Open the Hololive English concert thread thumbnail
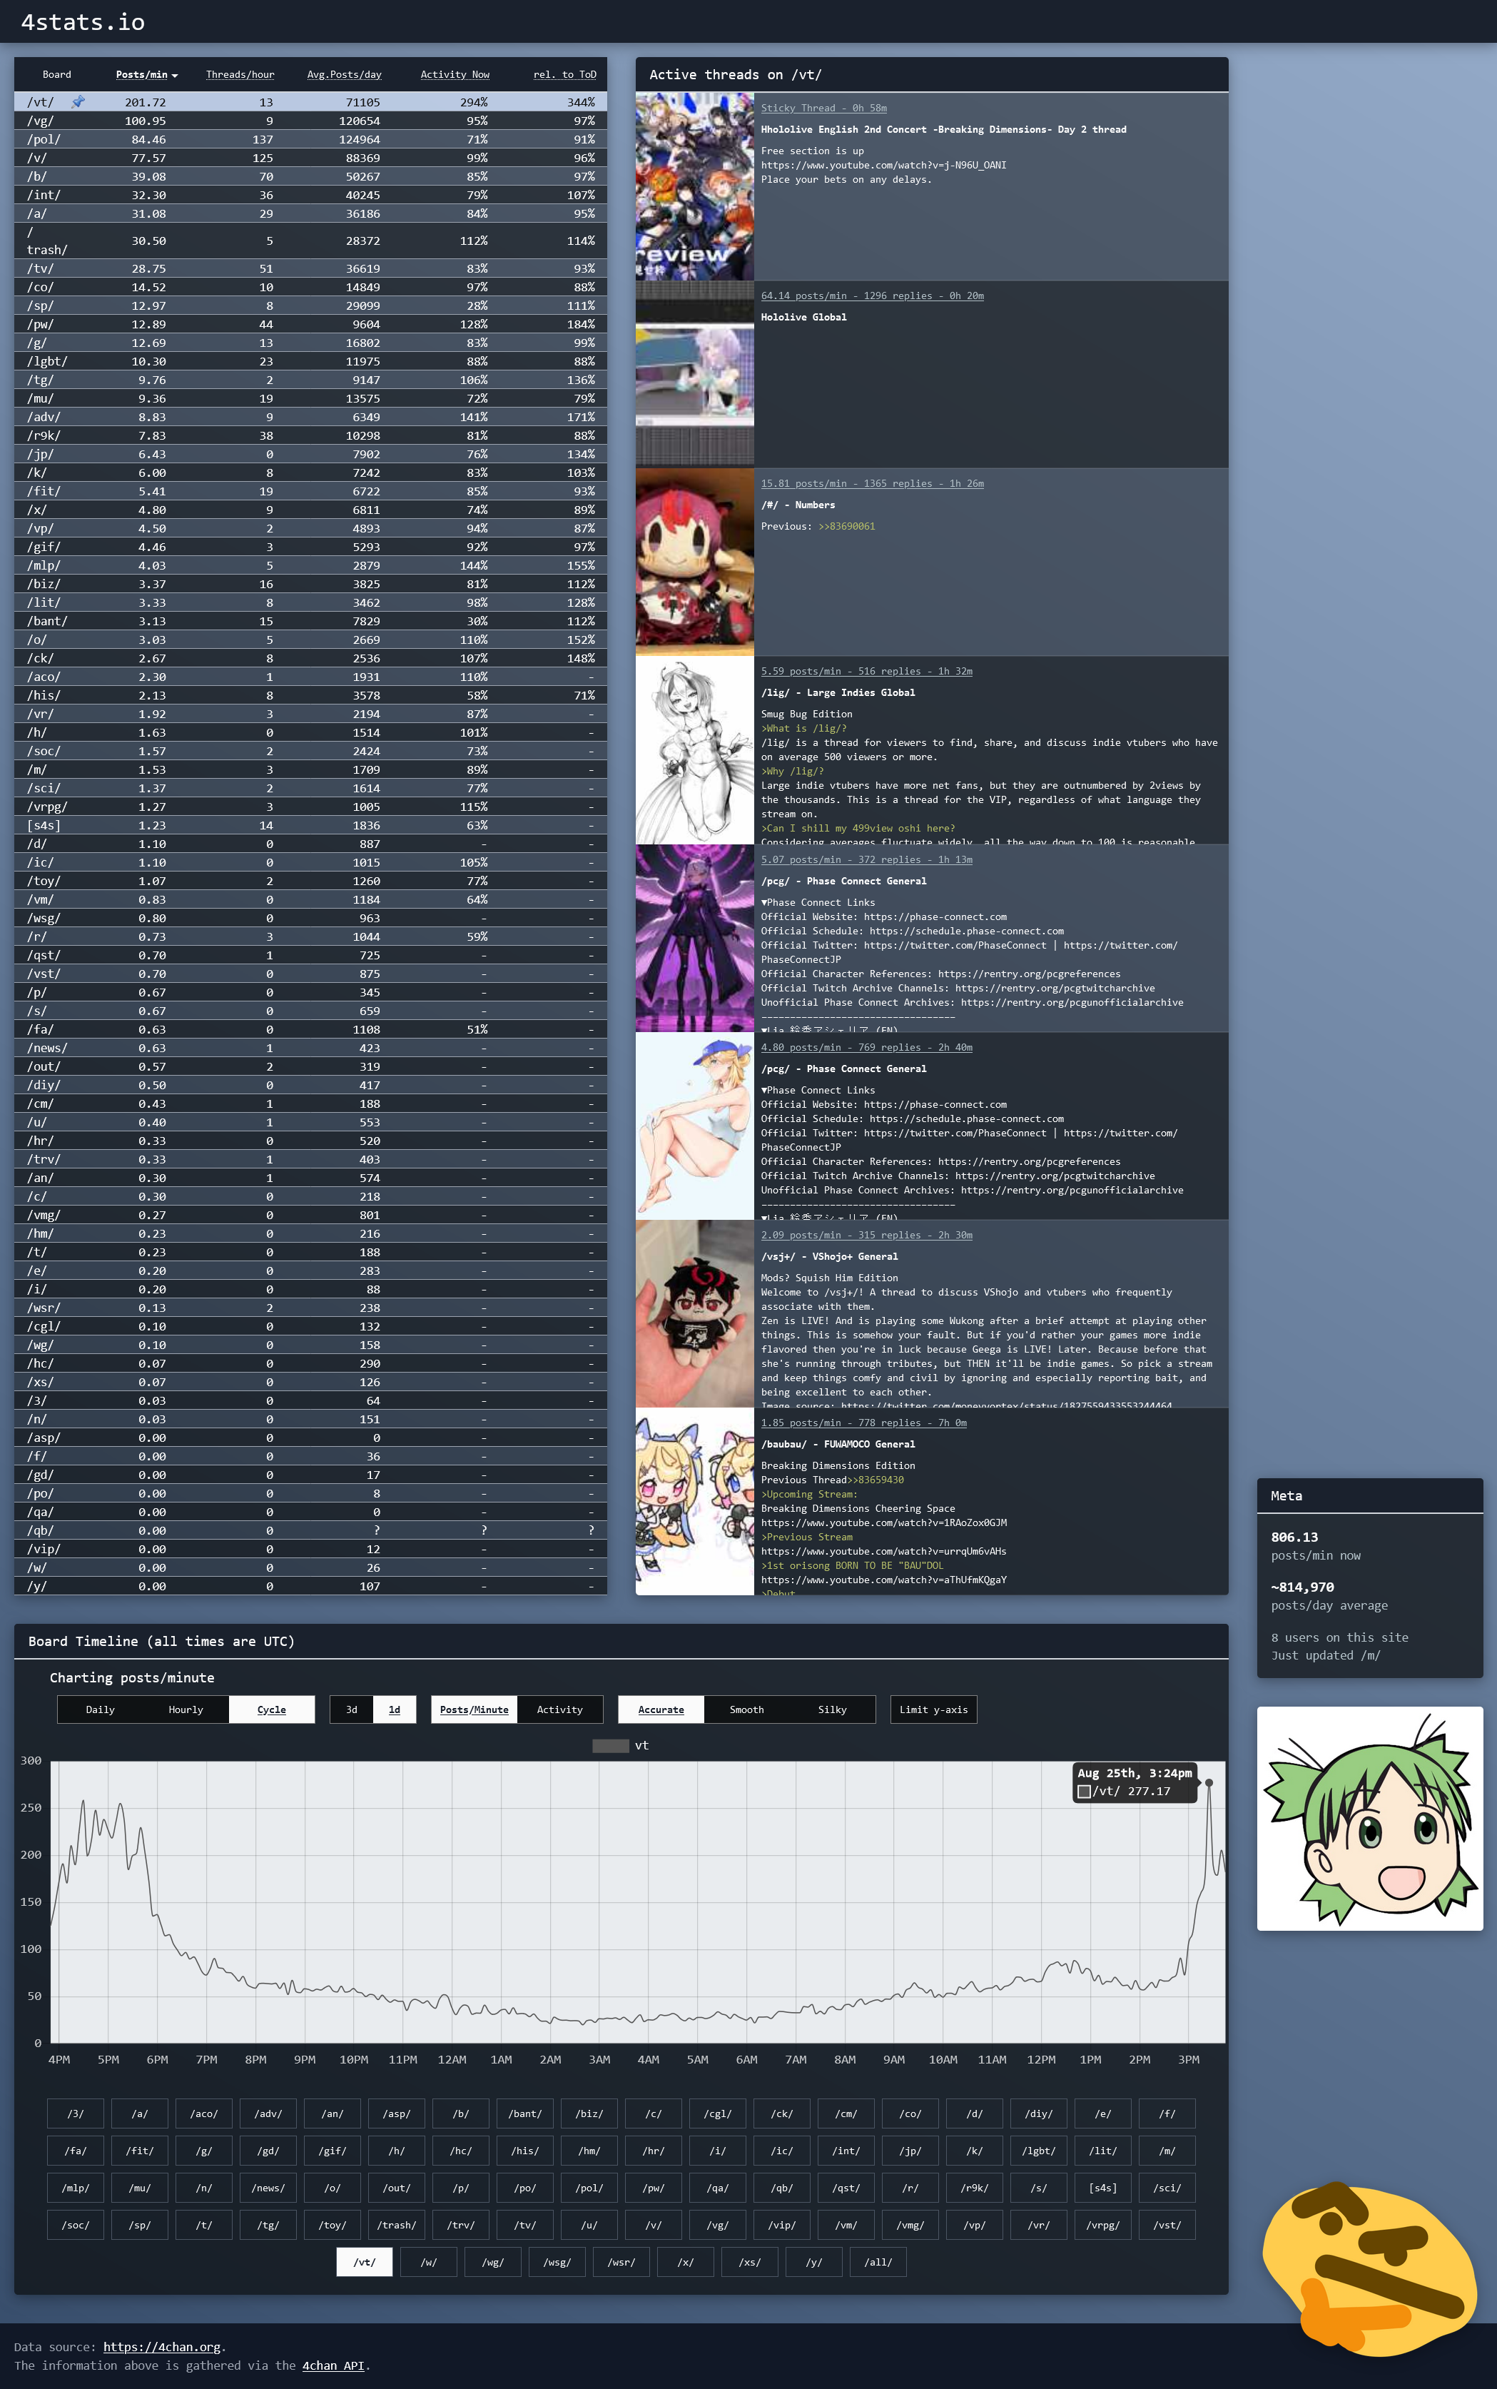The height and width of the screenshot is (2389, 1497). (694, 186)
